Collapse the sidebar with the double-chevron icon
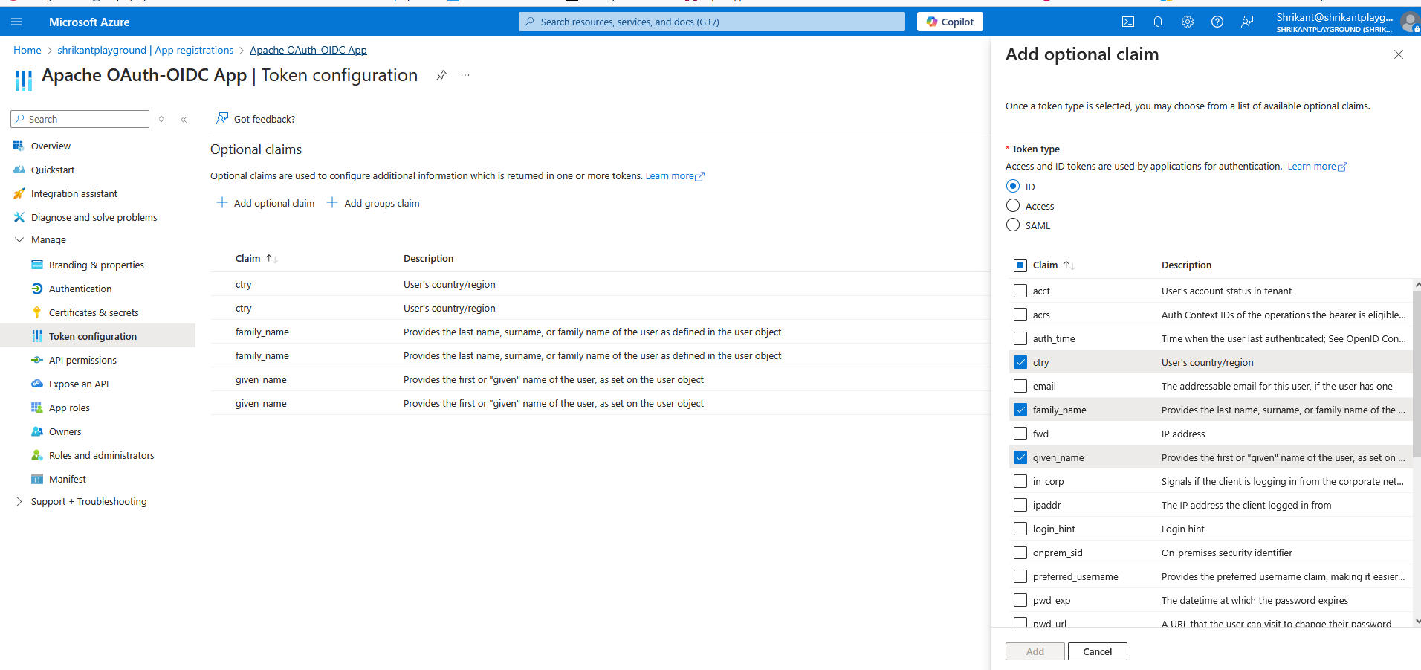Image resolution: width=1421 pixels, height=670 pixels. [x=184, y=119]
